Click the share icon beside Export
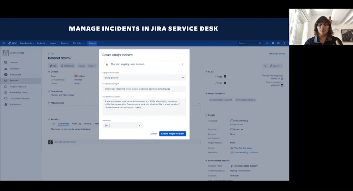 click(265, 66)
